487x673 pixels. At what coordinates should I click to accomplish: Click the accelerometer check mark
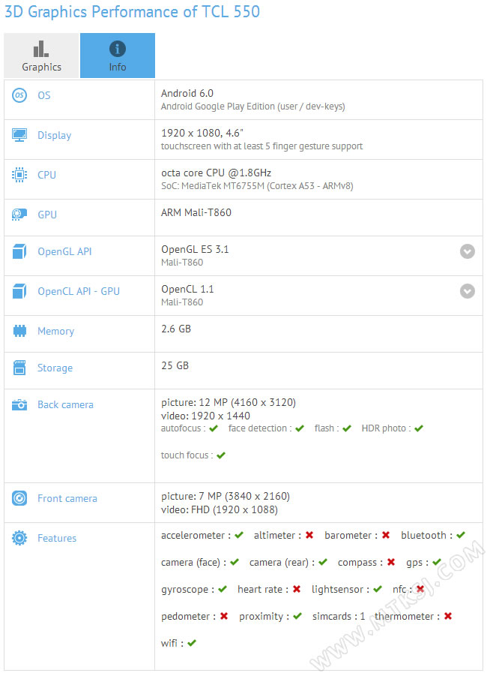tap(239, 535)
